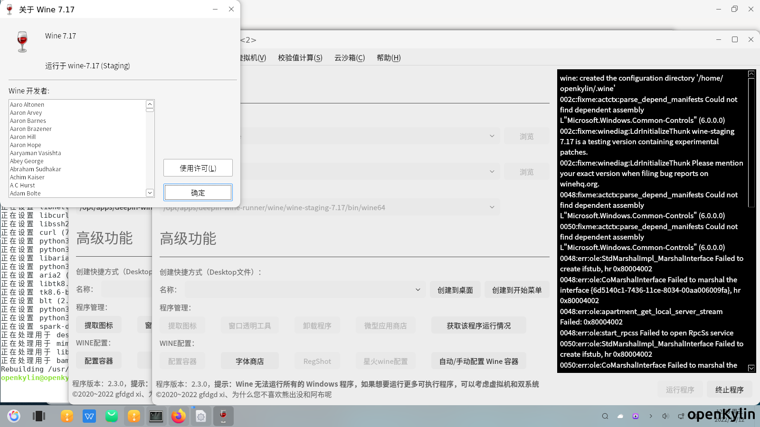Click the down arrow in the developers list scrollbar
The image size is (760, 427).
pyautogui.click(x=150, y=193)
